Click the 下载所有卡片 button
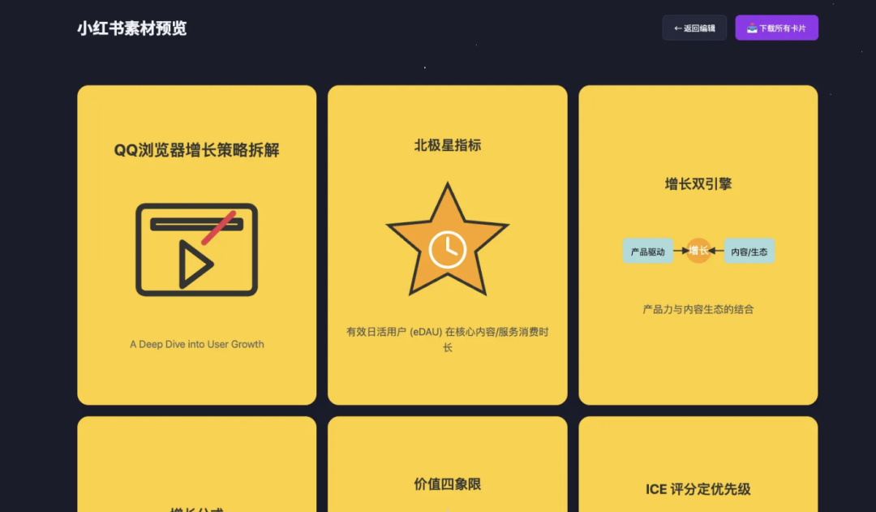This screenshot has width=876, height=512. pos(776,28)
